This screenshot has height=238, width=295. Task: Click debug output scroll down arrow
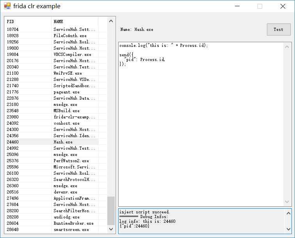point(288,229)
